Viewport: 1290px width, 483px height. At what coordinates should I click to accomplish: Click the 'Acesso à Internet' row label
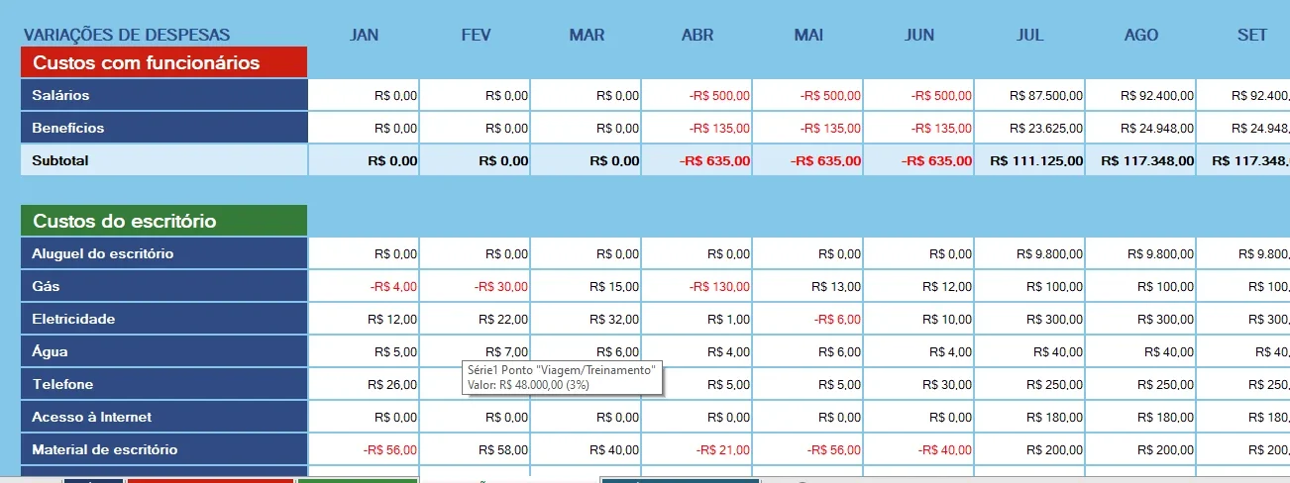(x=163, y=417)
